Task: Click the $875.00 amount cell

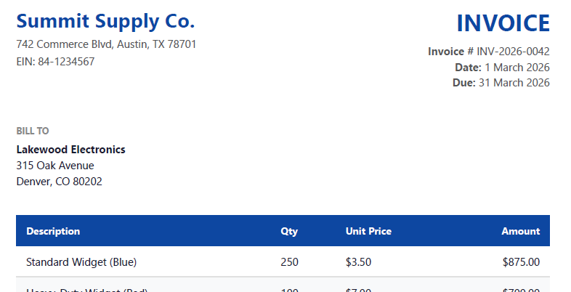Action: [521, 261]
